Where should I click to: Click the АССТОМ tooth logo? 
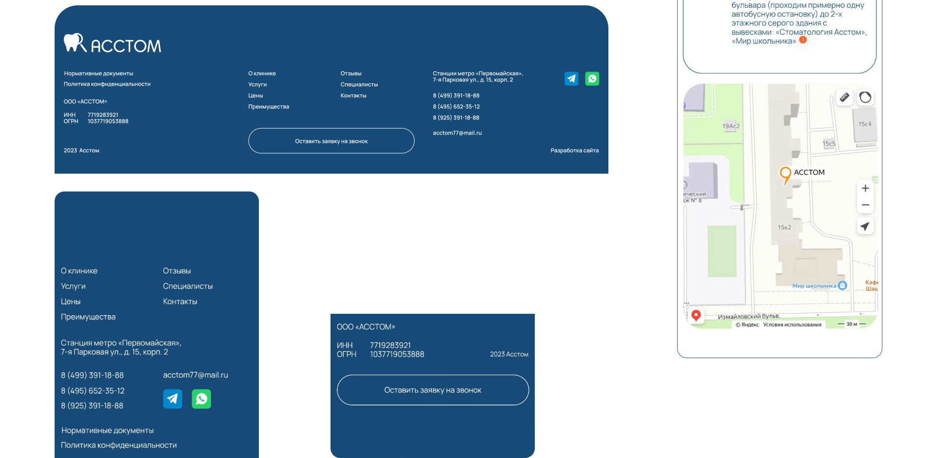coord(112,43)
